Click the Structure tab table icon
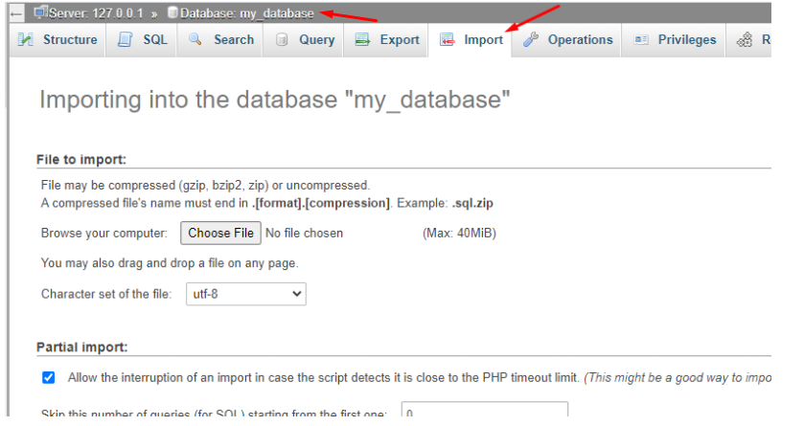Viewport: 804px width, 426px height. (x=26, y=40)
